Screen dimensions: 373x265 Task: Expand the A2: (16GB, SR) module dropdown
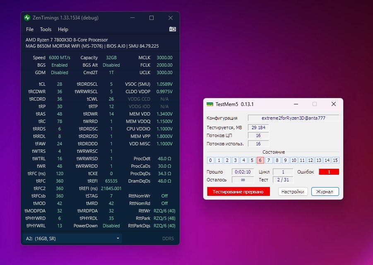tap(72, 238)
